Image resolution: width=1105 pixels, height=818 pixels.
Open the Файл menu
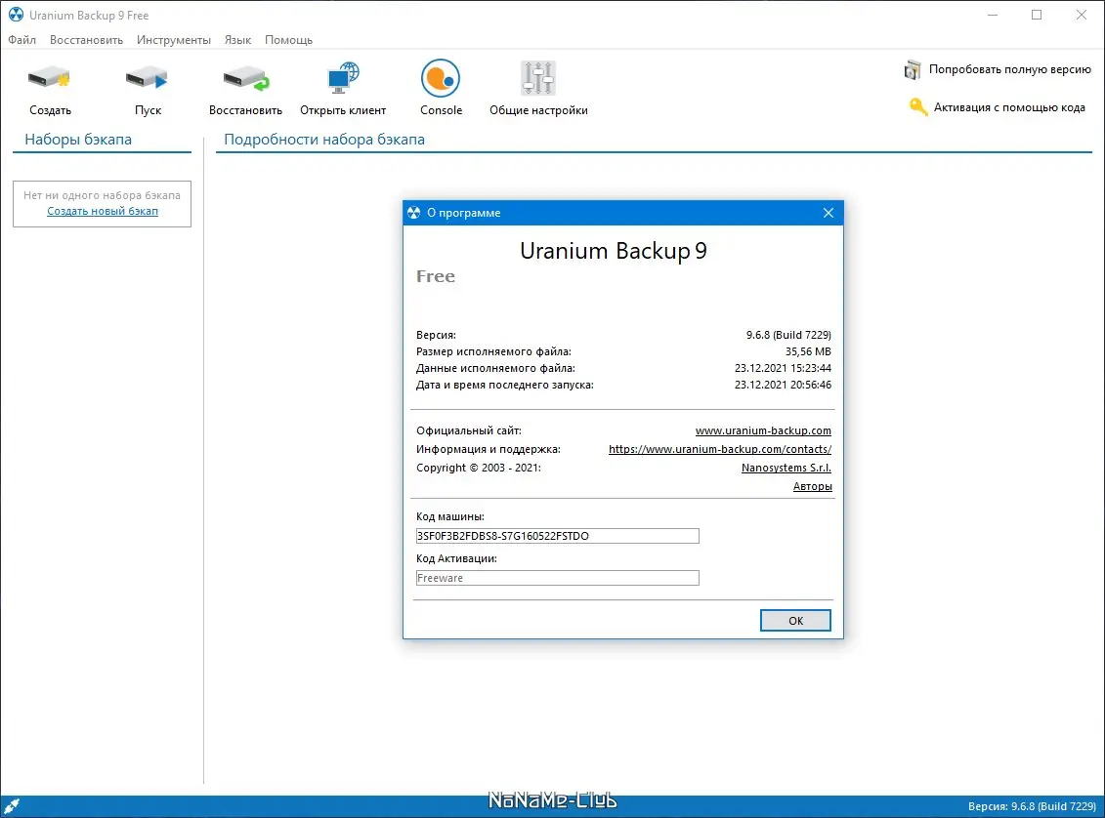click(x=21, y=40)
